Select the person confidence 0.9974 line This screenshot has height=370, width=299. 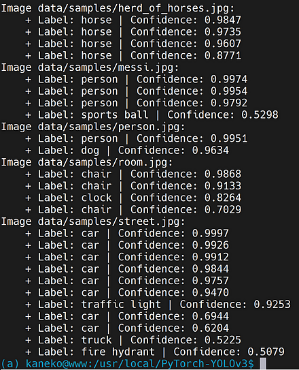pos(136,79)
